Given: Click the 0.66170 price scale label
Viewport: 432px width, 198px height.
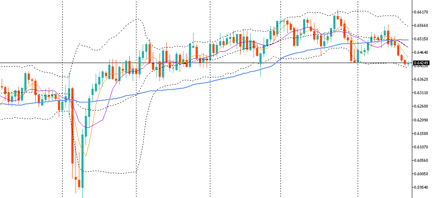Looking at the screenshot, I should pyautogui.click(x=421, y=12).
